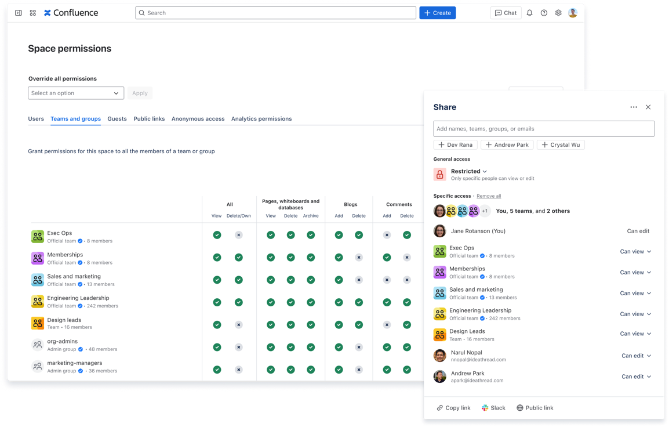Image resolution: width=669 pixels, height=427 pixels.
Task: Change Exec Ops Can view access level
Action: [x=635, y=252]
